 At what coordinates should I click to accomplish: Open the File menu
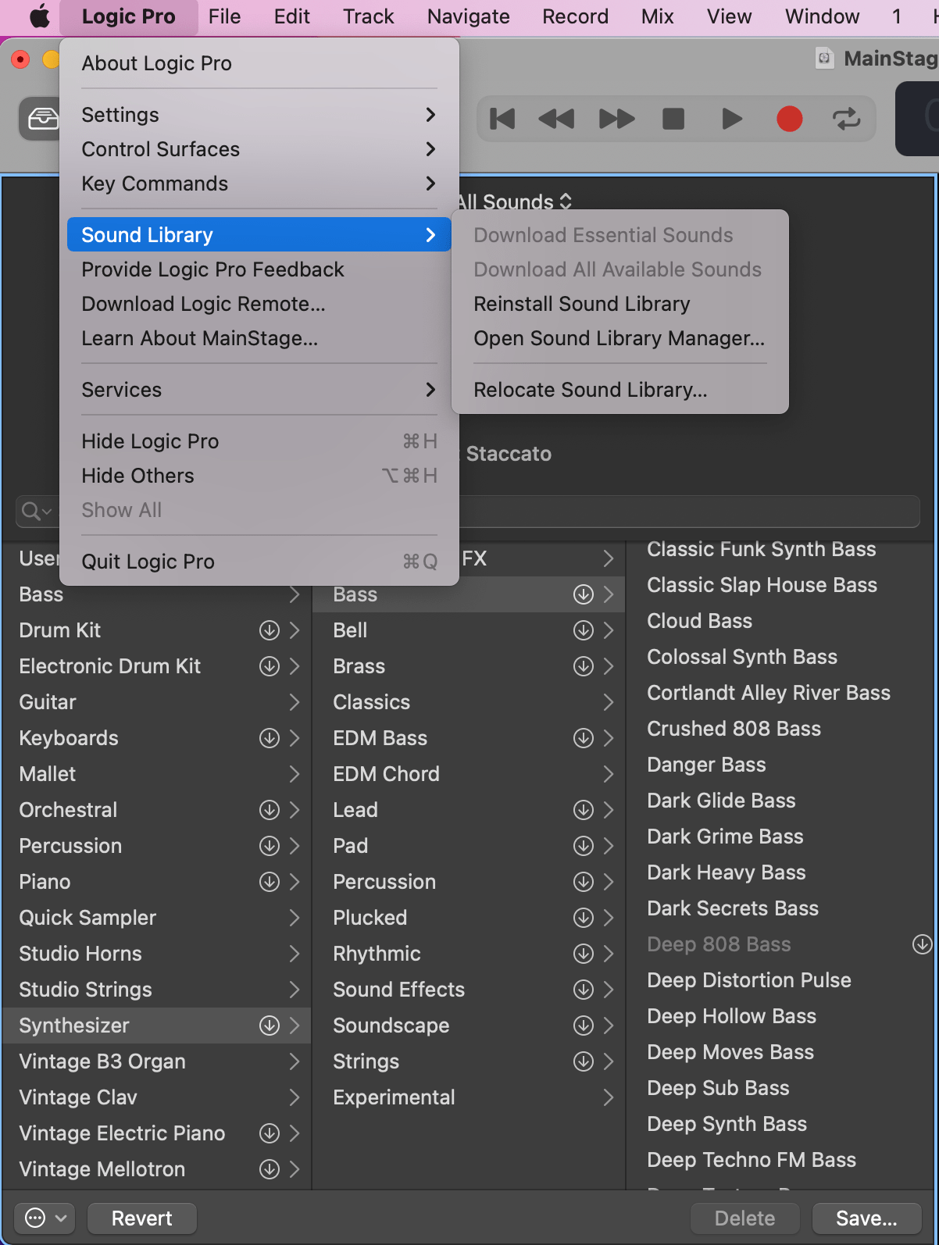pos(225,16)
